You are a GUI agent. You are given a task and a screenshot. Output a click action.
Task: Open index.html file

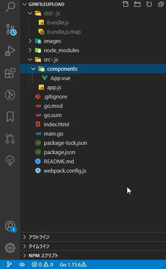(93, 124)
